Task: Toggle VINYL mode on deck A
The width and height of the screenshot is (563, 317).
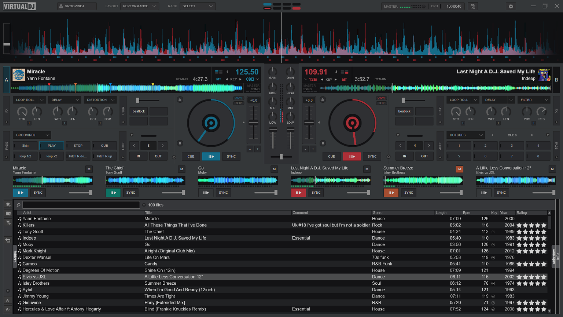Action: click(239, 98)
